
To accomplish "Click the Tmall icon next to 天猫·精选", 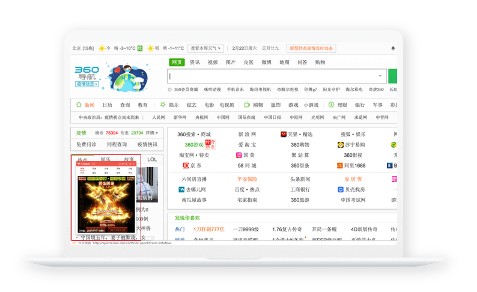I will [x=284, y=134].
